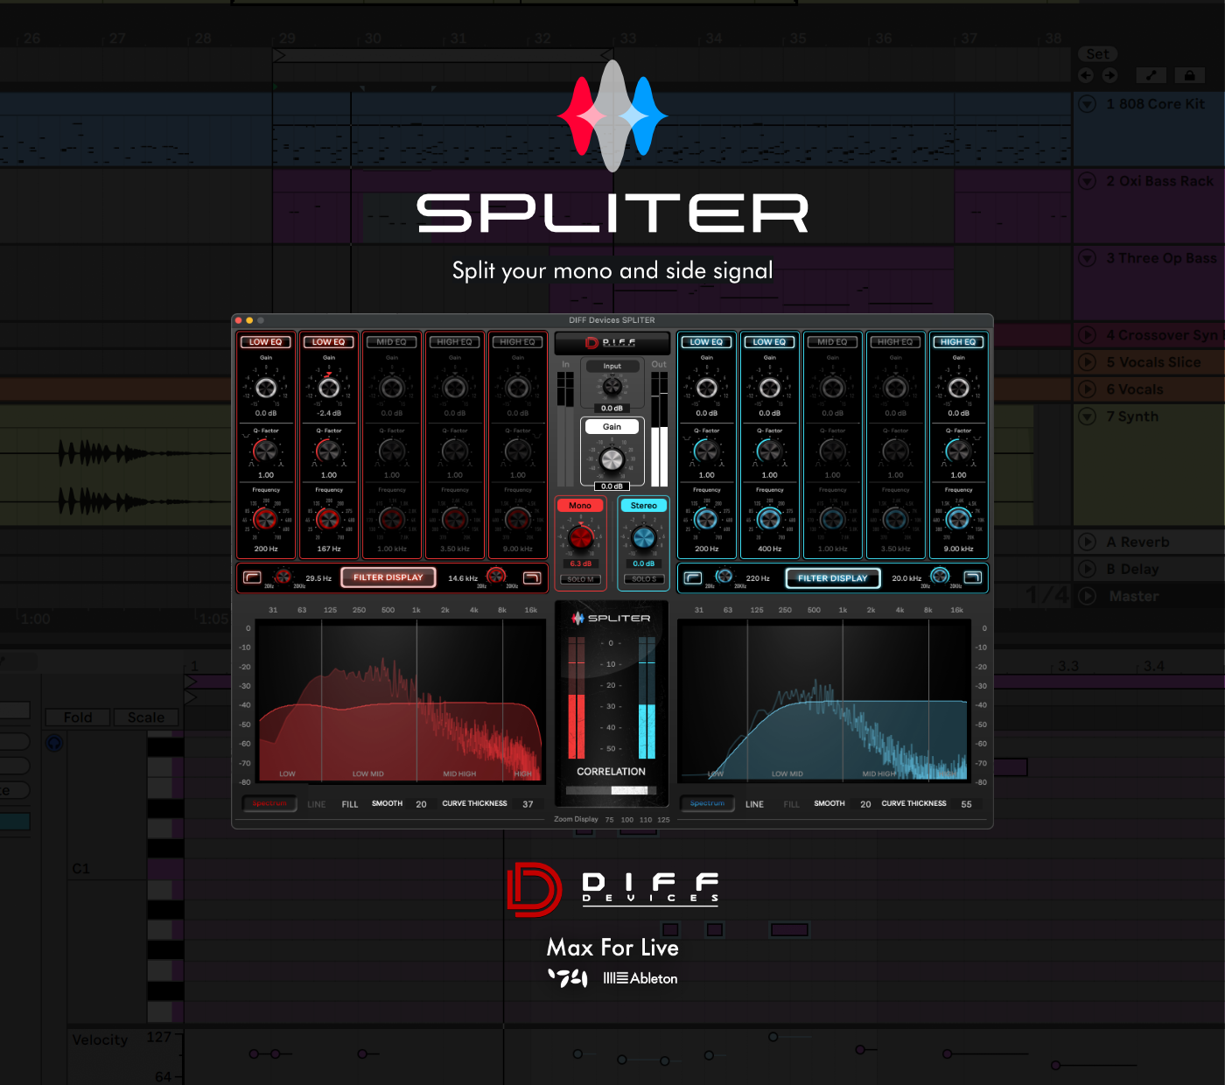Expand the 5 Vocals Slice track
The image size is (1225, 1085).
point(1087,361)
